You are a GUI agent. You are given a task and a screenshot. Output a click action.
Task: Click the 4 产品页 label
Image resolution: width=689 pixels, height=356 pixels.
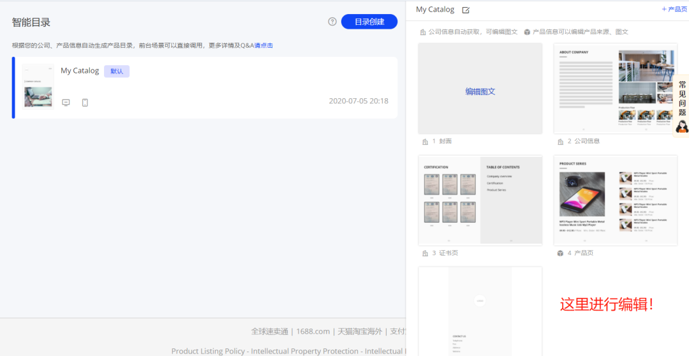tap(581, 253)
